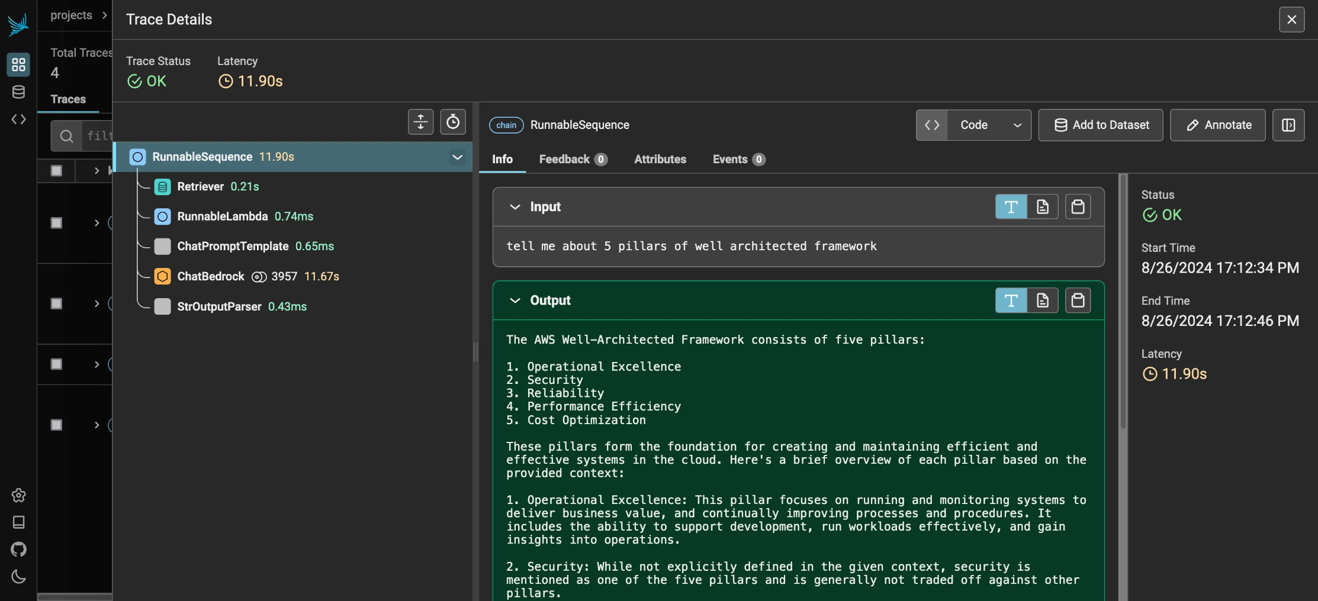The height and width of the screenshot is (601, 1318).
Task: Collapse the RunnableSequence span tree chevron
Action: (457, 157)
